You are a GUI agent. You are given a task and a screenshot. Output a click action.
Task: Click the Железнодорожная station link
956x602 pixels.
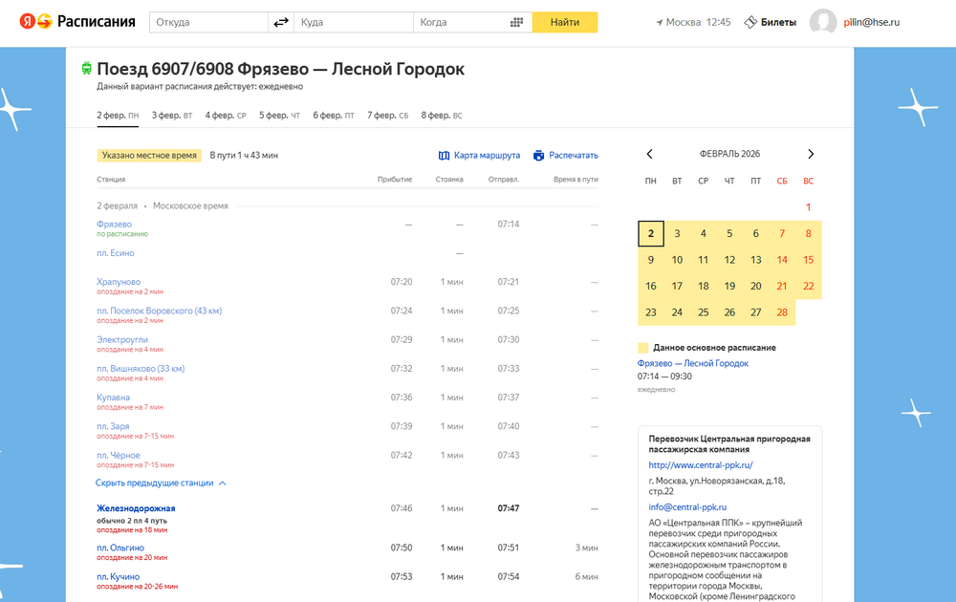click(x=136, y=508)
